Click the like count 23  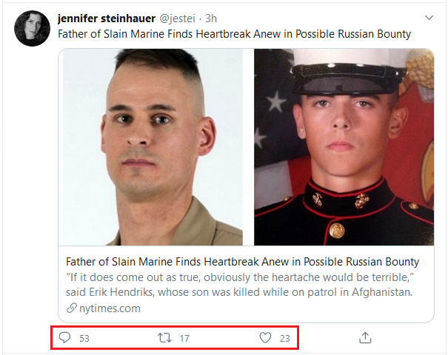click(x=285, y=339)
